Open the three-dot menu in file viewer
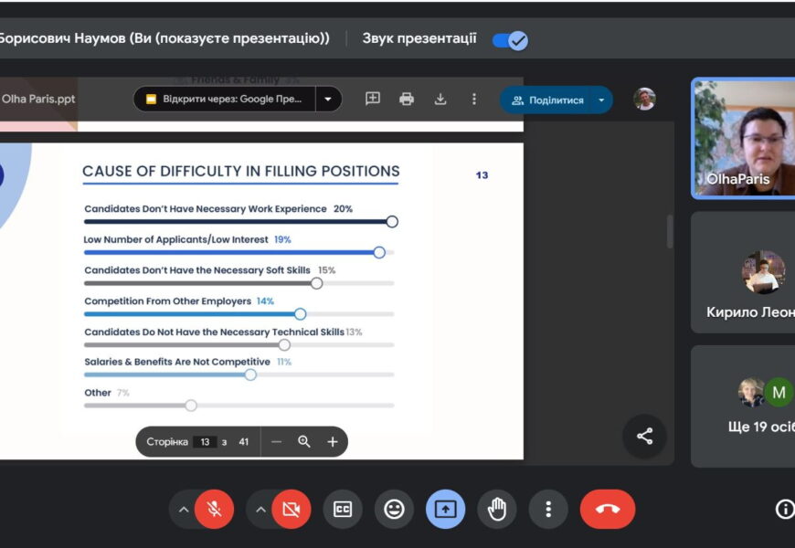Image resolution: width=795 pixels, height=548 pixels. coord(473,99)
